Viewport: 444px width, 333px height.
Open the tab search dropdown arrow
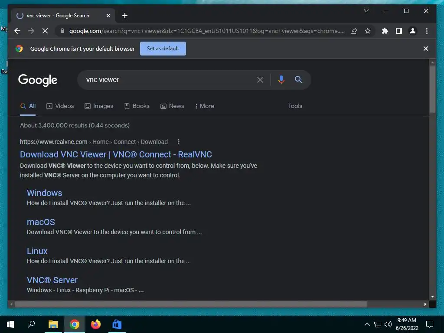pos(366,11)
